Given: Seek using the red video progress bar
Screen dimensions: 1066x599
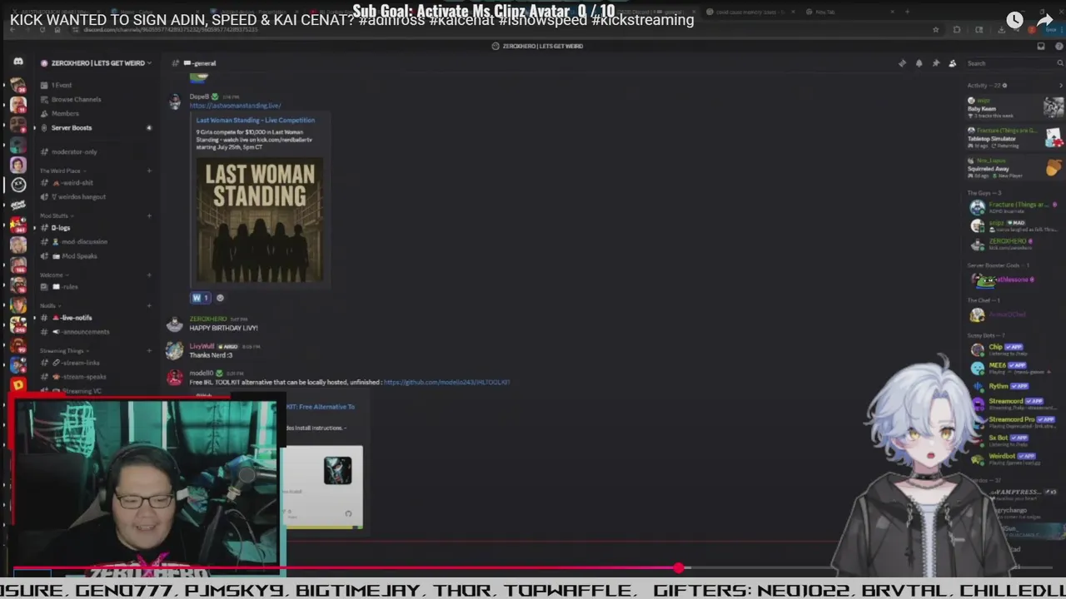Looking at the screenshot, I should tap(533, 568).
